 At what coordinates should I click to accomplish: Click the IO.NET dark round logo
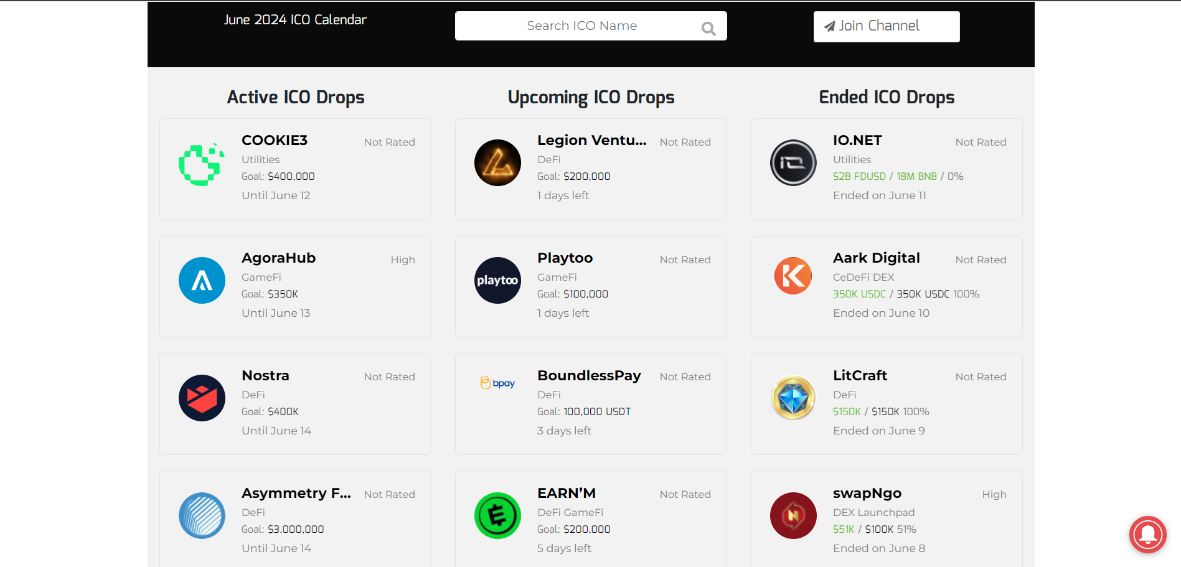click(x=793, y=162)
